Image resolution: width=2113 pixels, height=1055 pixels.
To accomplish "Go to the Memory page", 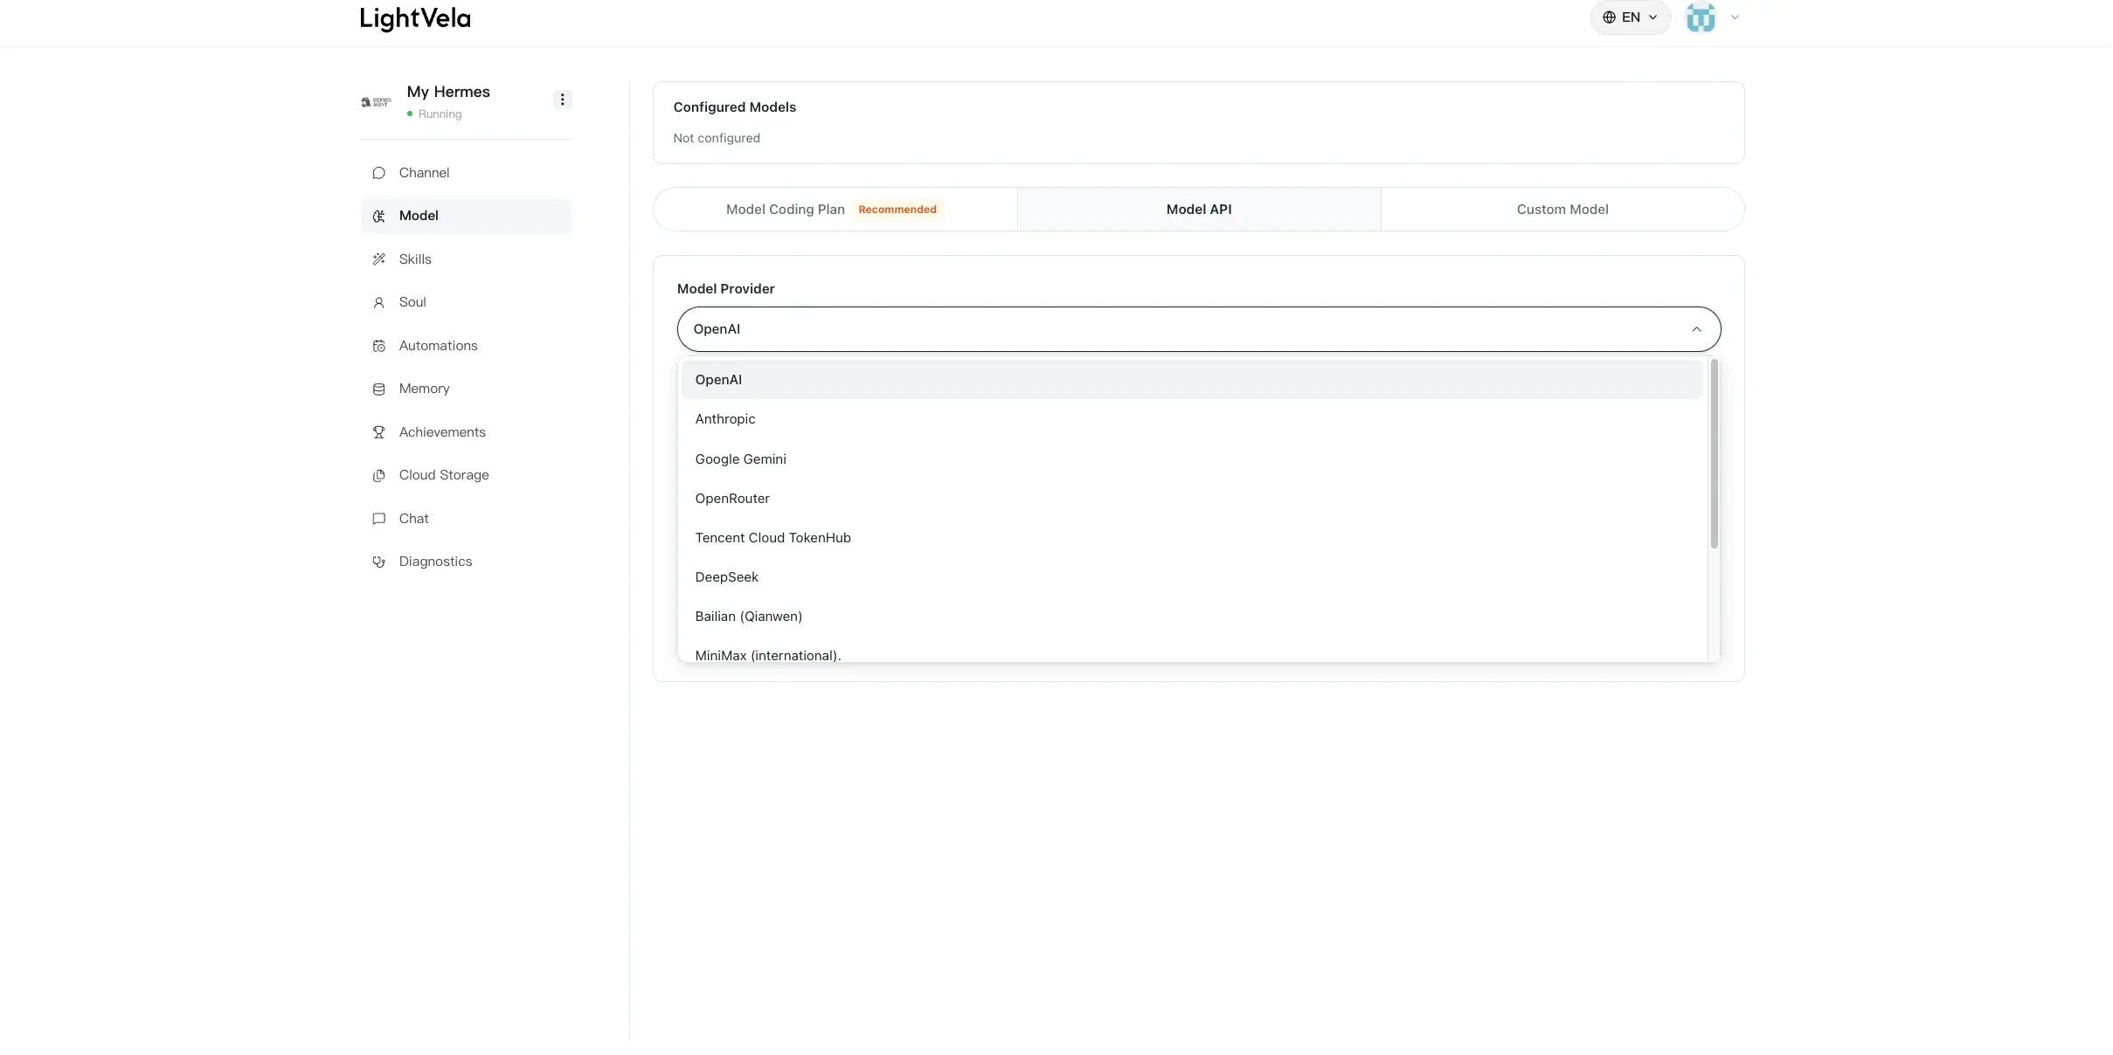I will (x=467, y=389).
